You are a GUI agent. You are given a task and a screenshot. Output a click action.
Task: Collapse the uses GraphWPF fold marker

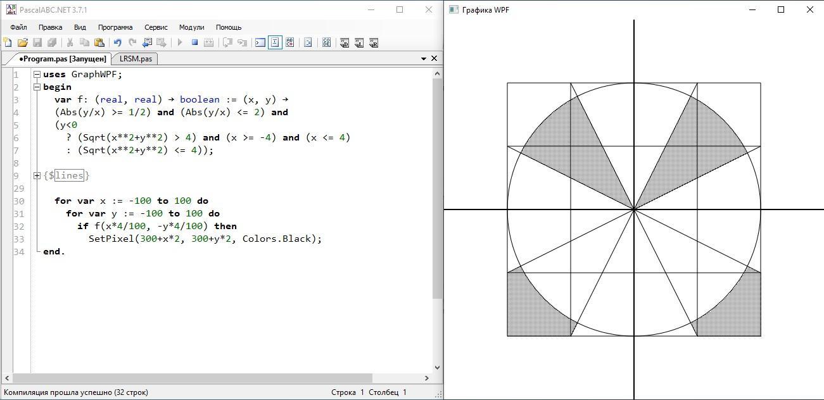(37, 74)
